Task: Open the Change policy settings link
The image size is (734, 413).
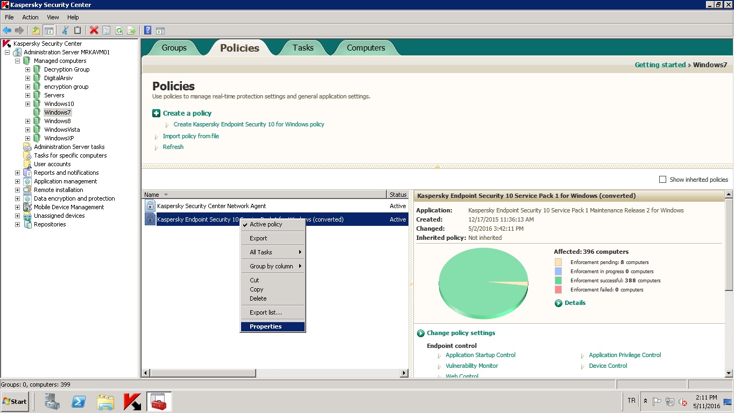Action: [x=461, y=333]
